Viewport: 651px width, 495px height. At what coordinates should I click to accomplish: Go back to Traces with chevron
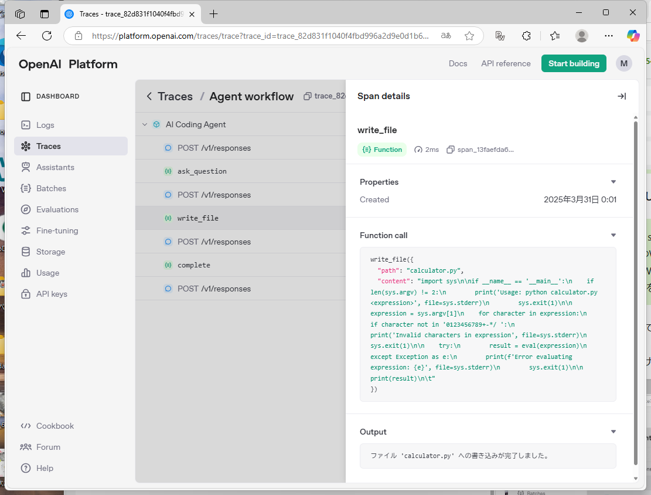pyautogui.click(x=149, y=96)
